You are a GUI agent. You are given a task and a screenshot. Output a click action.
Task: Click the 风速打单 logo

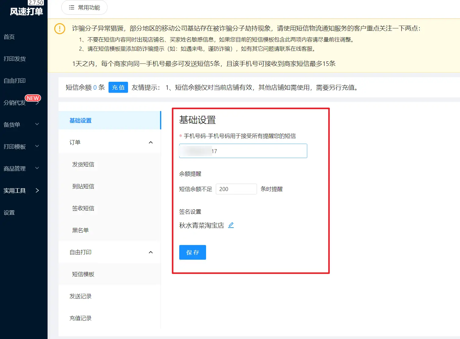tap(26, 12)
